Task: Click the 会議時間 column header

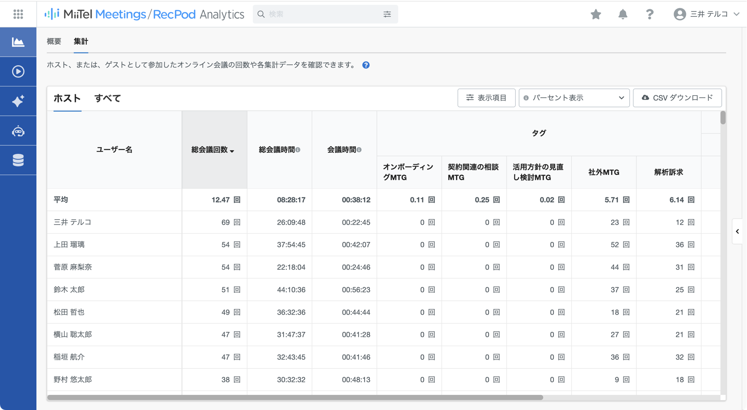Action: coord(344,150)
